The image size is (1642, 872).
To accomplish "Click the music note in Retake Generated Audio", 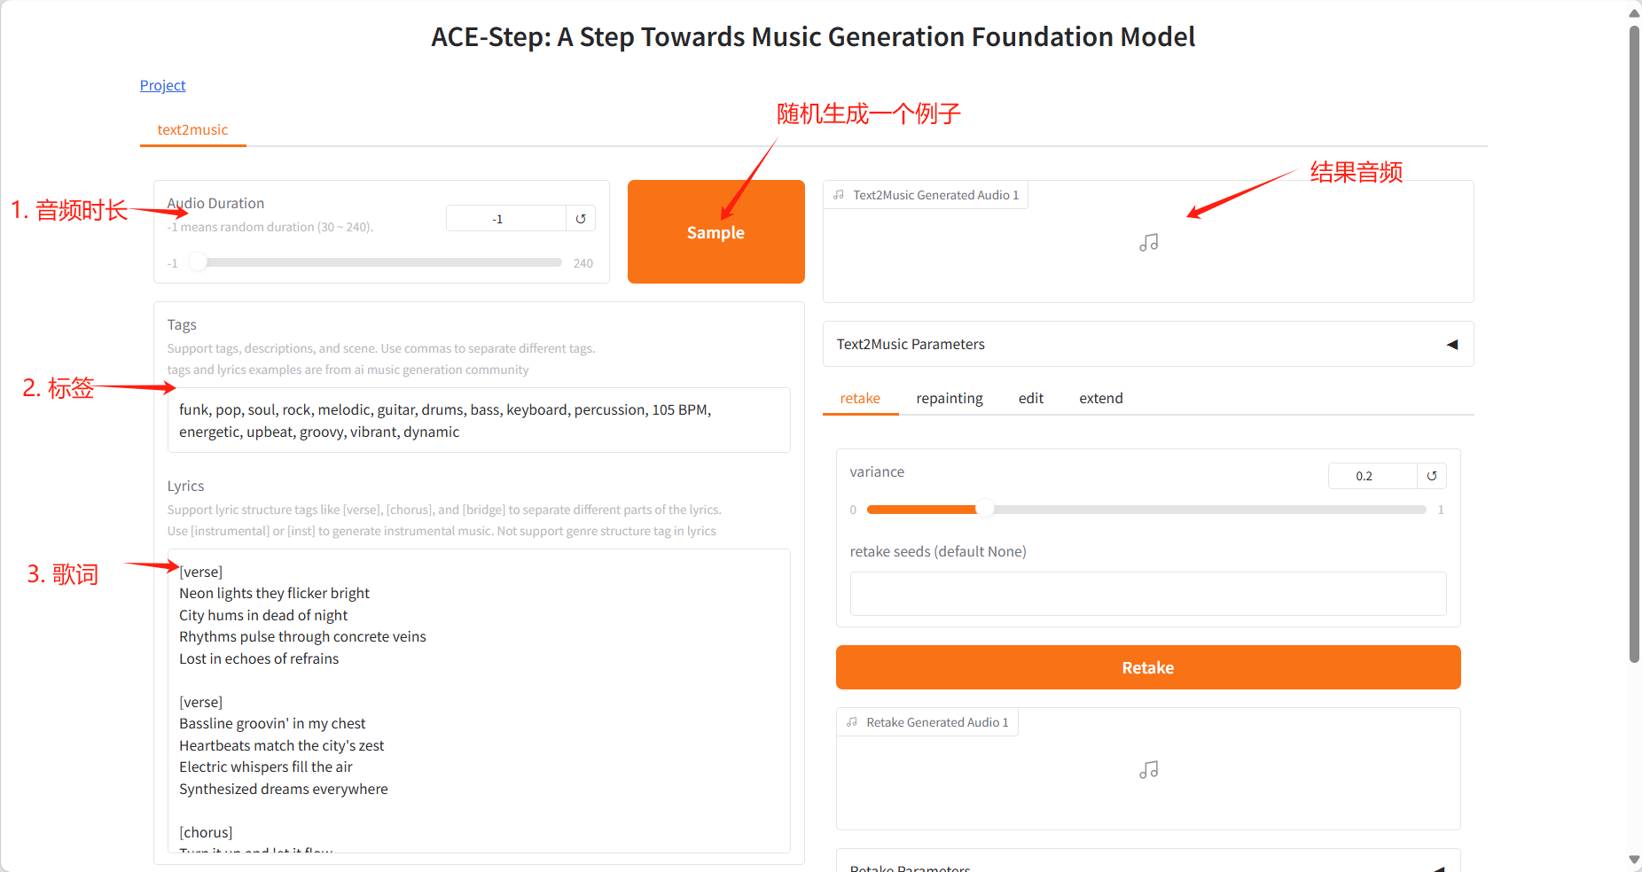I will pos(1148,770).
